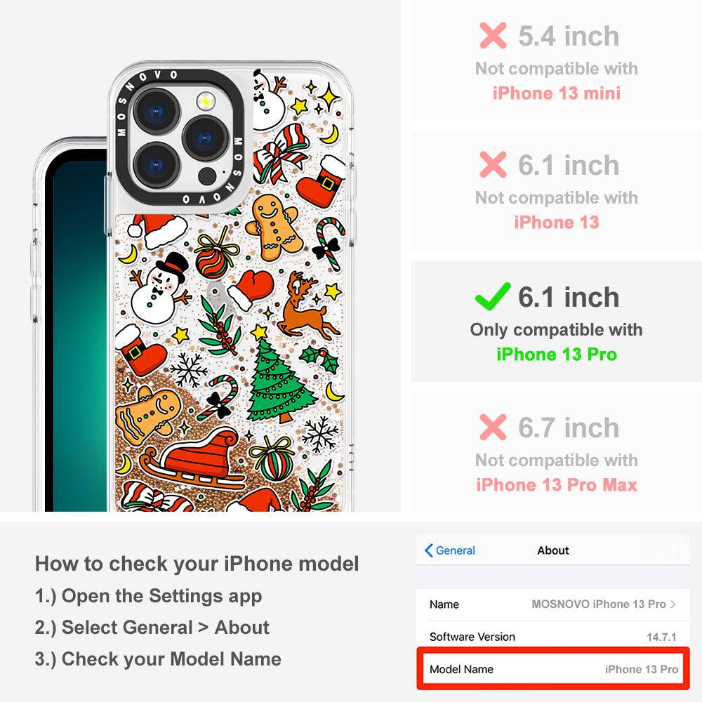Go back to General settings
The width and height of the screenshot is (702, 702).
(x=450, y=550)
